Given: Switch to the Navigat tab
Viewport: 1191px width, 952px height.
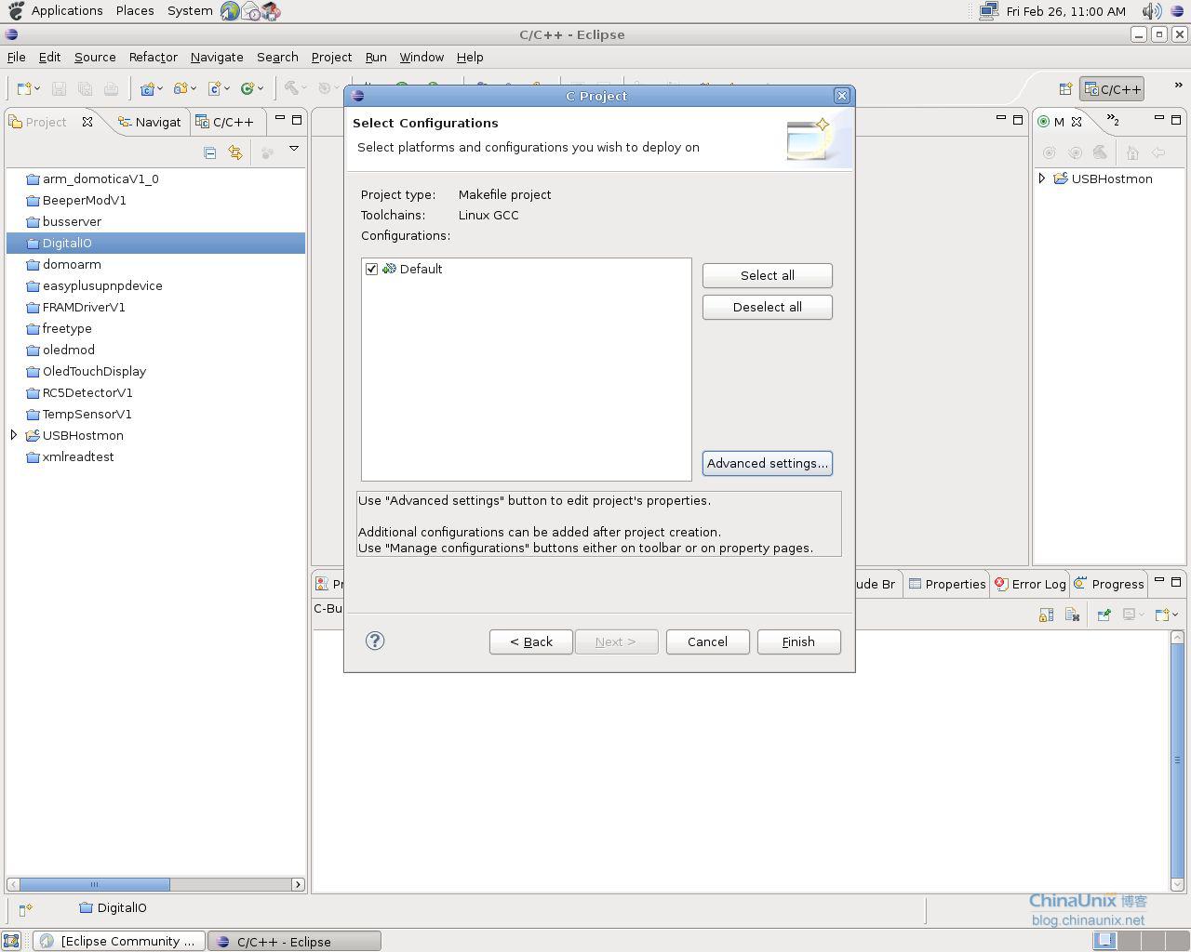Looking at the screenshot, I should tap(150, 122).
